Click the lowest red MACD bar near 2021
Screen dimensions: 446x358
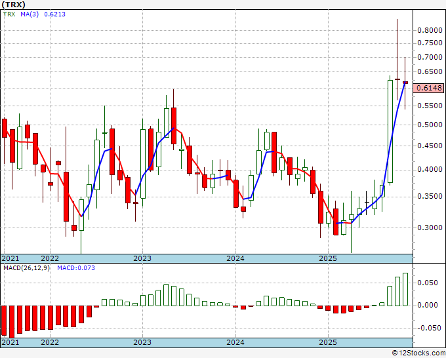[x=12, y=322]
